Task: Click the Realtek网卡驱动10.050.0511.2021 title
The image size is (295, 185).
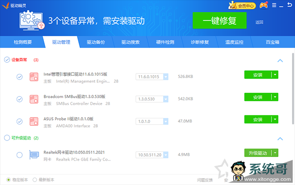Action: coord(74,152)
